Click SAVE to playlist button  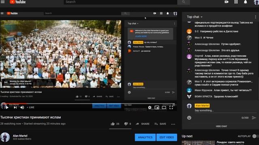[x=160, y=124]
